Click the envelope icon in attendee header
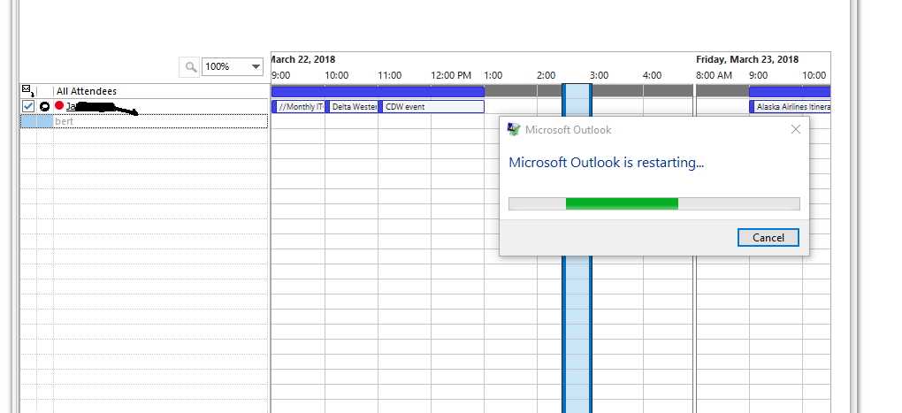The height and width of the screenshot is (413, 902). pos(27,90)
